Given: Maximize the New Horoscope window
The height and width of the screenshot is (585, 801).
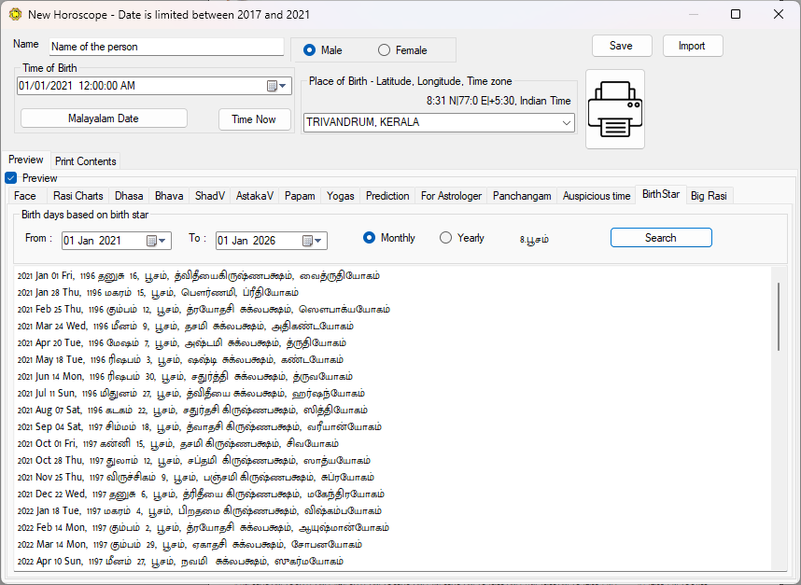Looking at the screenshot, I should (x=736, y=14).
